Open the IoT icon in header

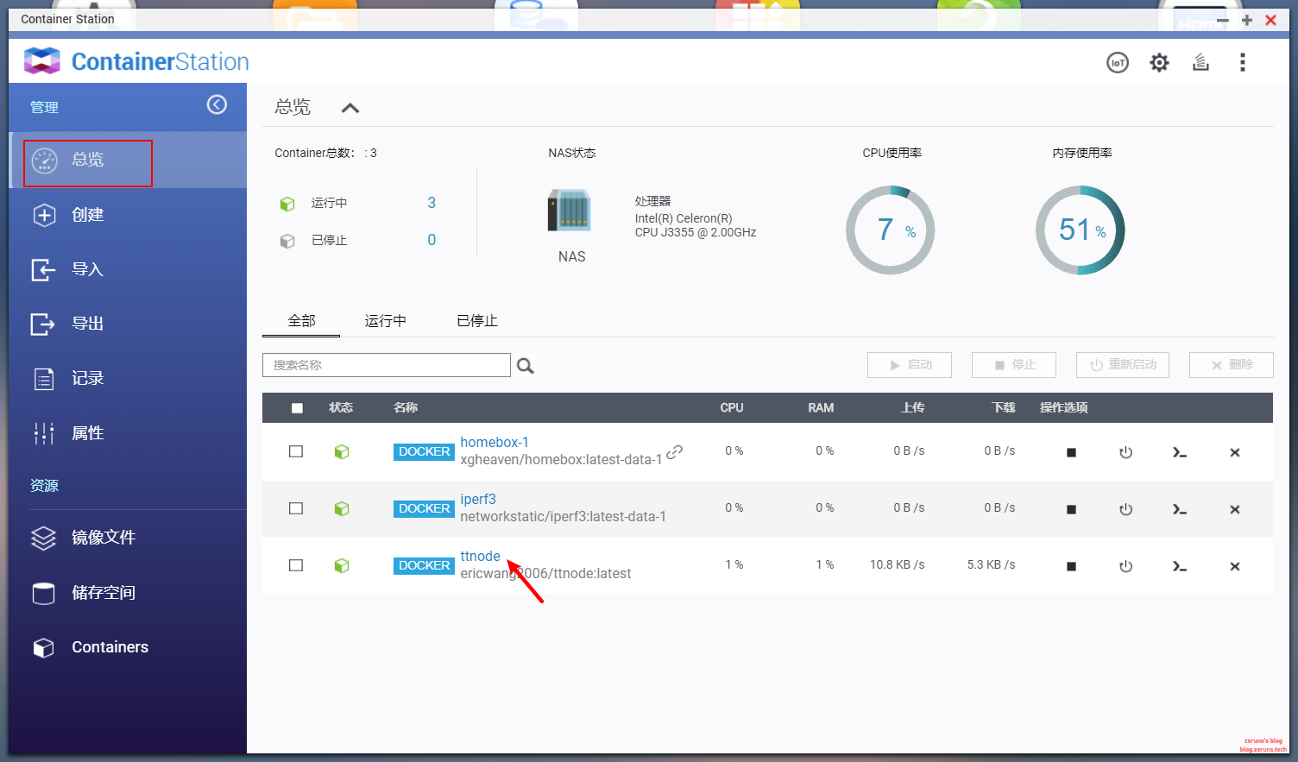coord(1118,62)
